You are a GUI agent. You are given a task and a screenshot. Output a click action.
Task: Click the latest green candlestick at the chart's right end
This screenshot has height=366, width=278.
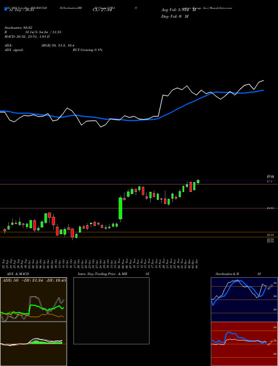click(x=198, y=181)
